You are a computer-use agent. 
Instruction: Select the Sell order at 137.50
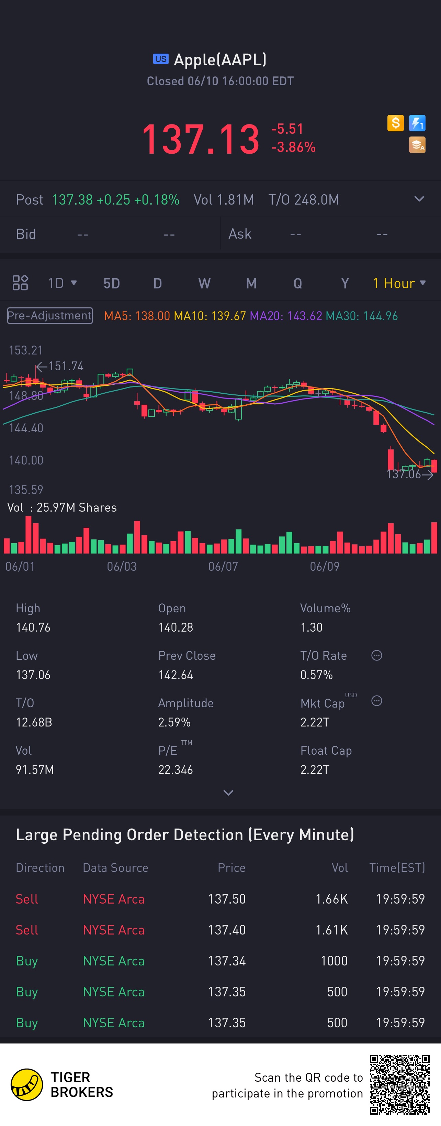click(220, 899)
